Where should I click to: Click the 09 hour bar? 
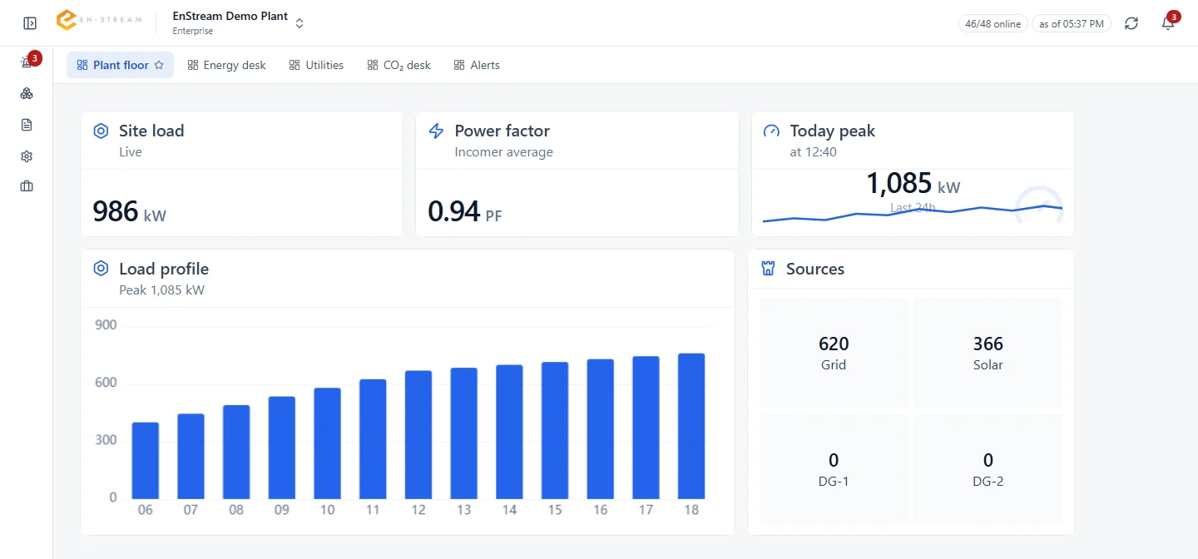point(282,448)
